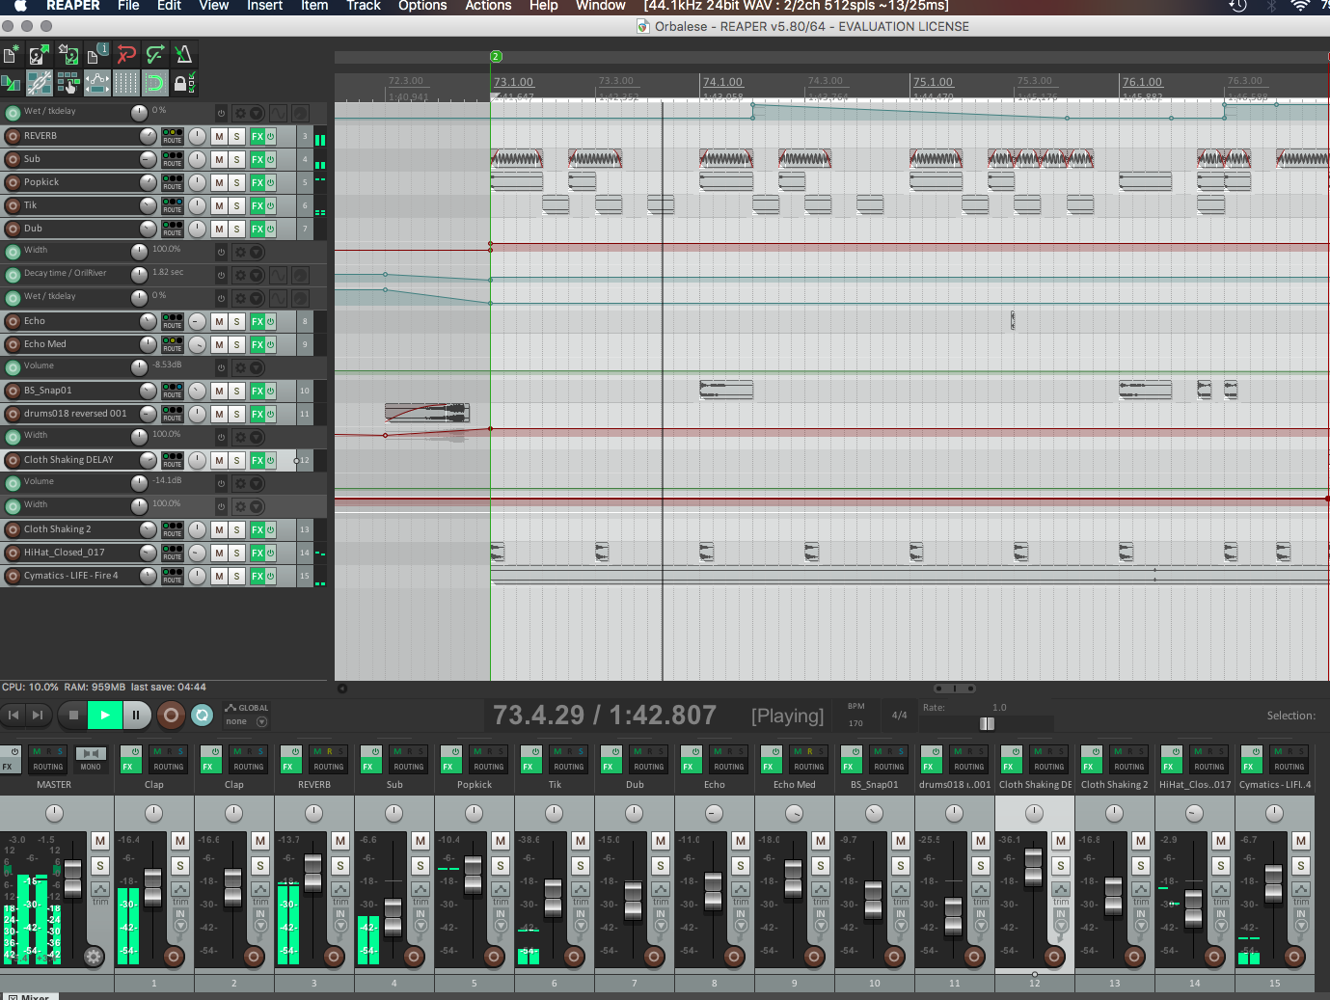Go to start of project button
The height and width of the screenshot is (1000, 1330).
tap(14, 715)
